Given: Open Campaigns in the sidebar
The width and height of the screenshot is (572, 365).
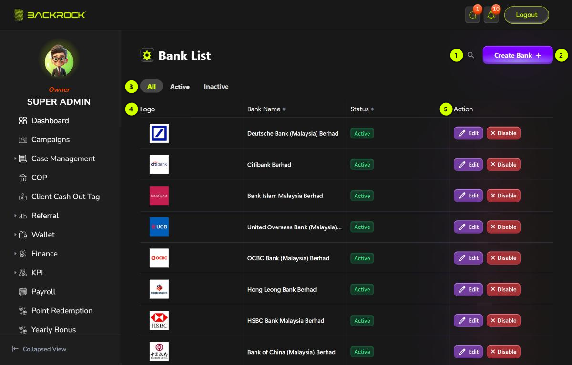Looking at the screenshot, I should coord(44,140).
